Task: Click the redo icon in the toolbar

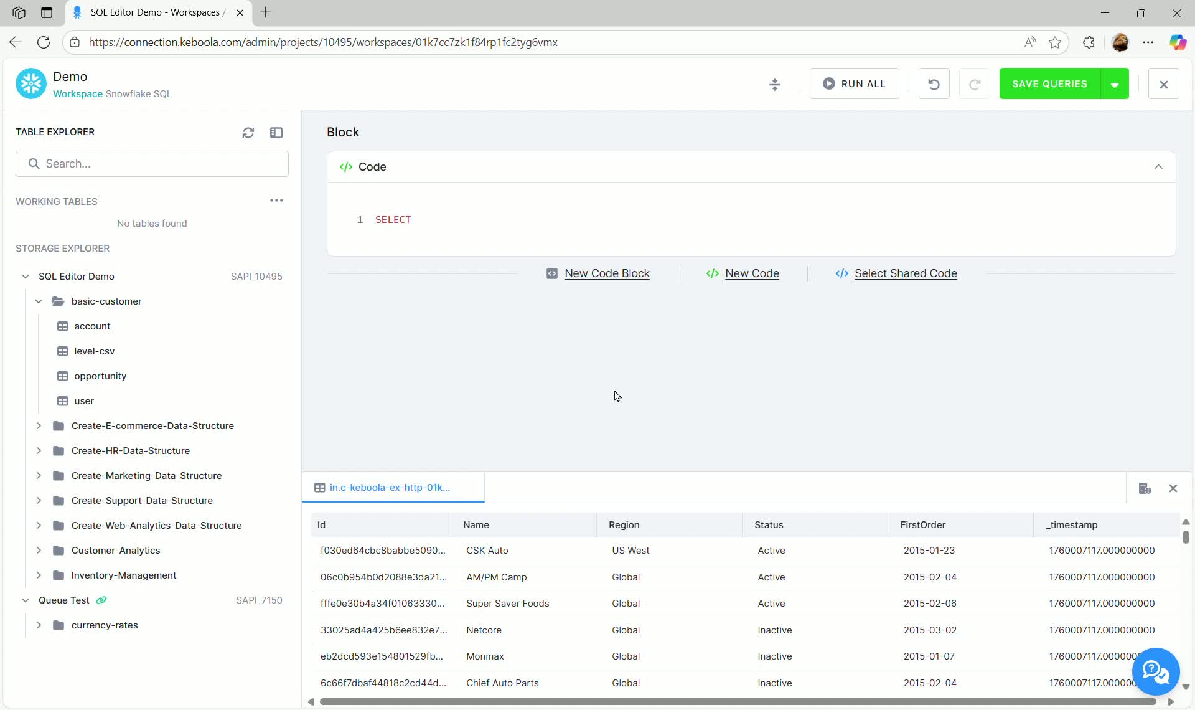Action: pyautogui.click(x=975, y=83)
